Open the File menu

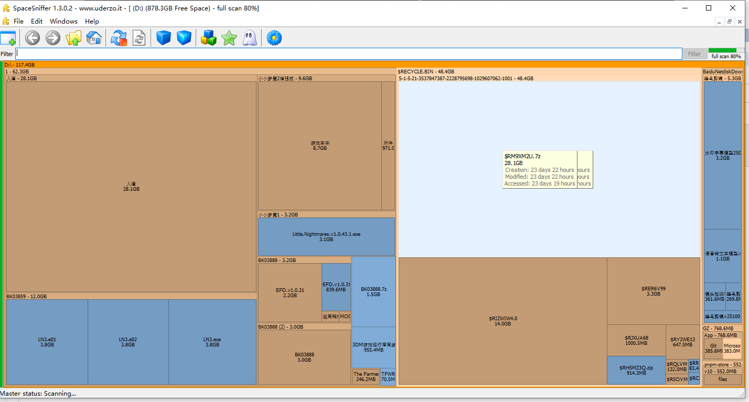(x=19, y=21)
